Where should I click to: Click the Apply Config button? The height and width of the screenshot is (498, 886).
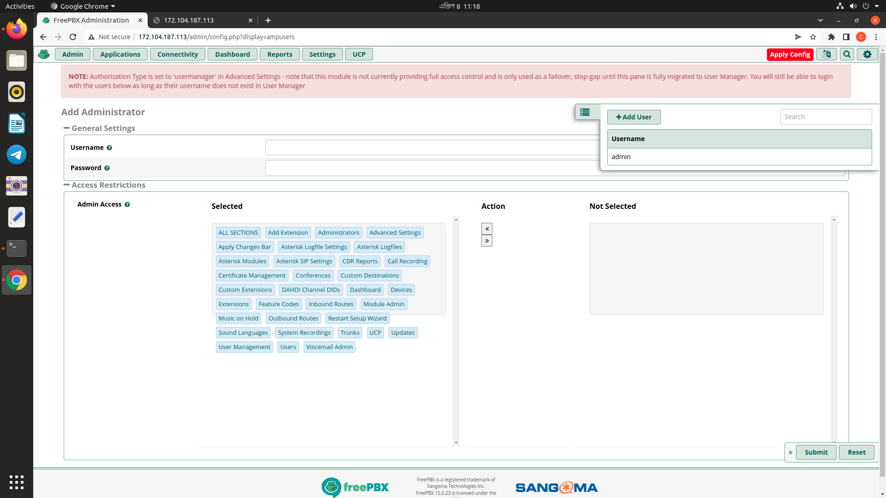point(790,54)
